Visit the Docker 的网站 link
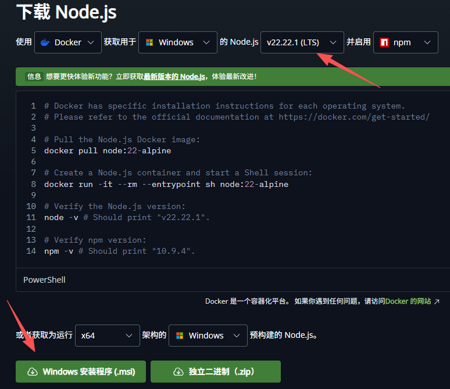 [408, 301]
